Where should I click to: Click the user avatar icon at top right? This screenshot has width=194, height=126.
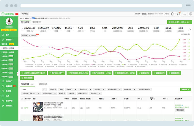(x=191, y=14)
